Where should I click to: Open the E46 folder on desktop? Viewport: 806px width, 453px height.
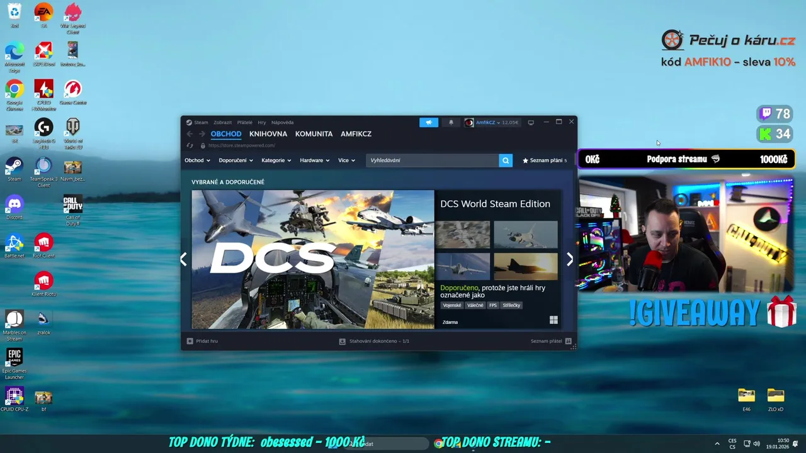click(746, 400)
